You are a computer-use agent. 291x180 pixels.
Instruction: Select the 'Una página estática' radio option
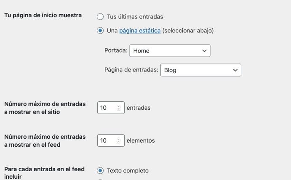pos(100,31)
